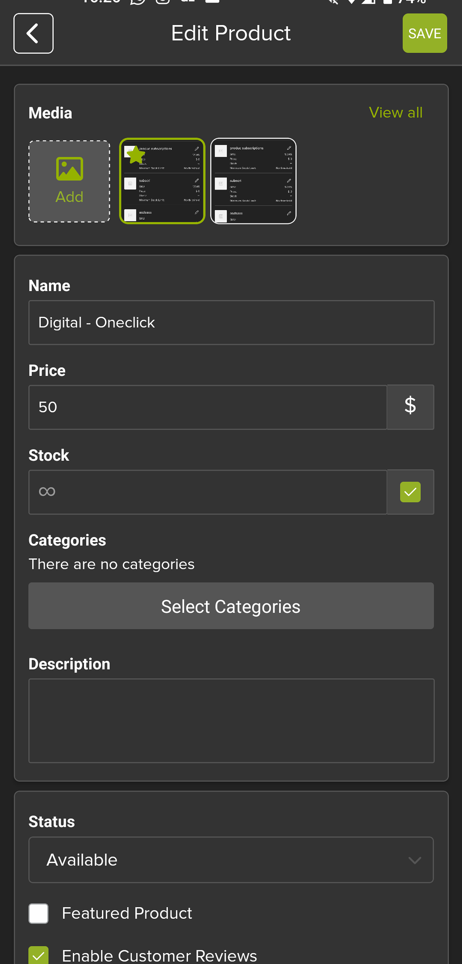The width and height of the screenshot is (462, 964).
Task: Tap the back arrow icon
Action: (x=33, y=34)
